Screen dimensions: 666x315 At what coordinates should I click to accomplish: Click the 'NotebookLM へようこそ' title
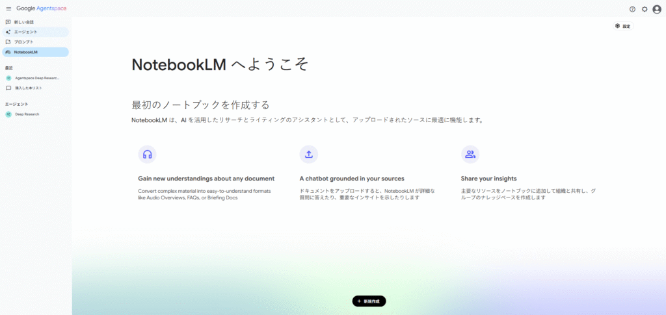220,64
